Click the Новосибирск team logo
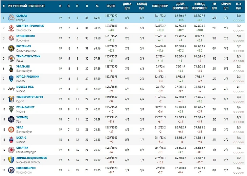247x176 pixels. tap(12, 170)
